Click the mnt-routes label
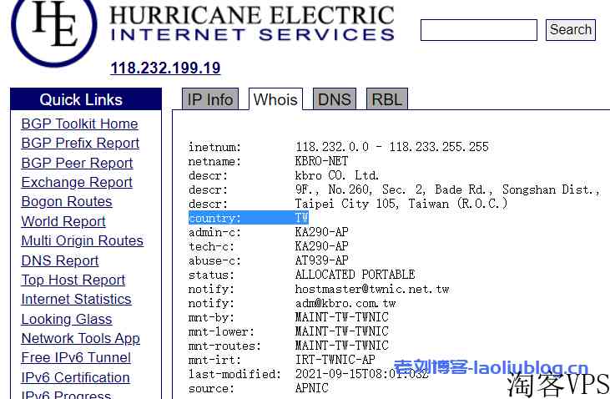Viewport: 610px width, 399px height. (224, 346)
